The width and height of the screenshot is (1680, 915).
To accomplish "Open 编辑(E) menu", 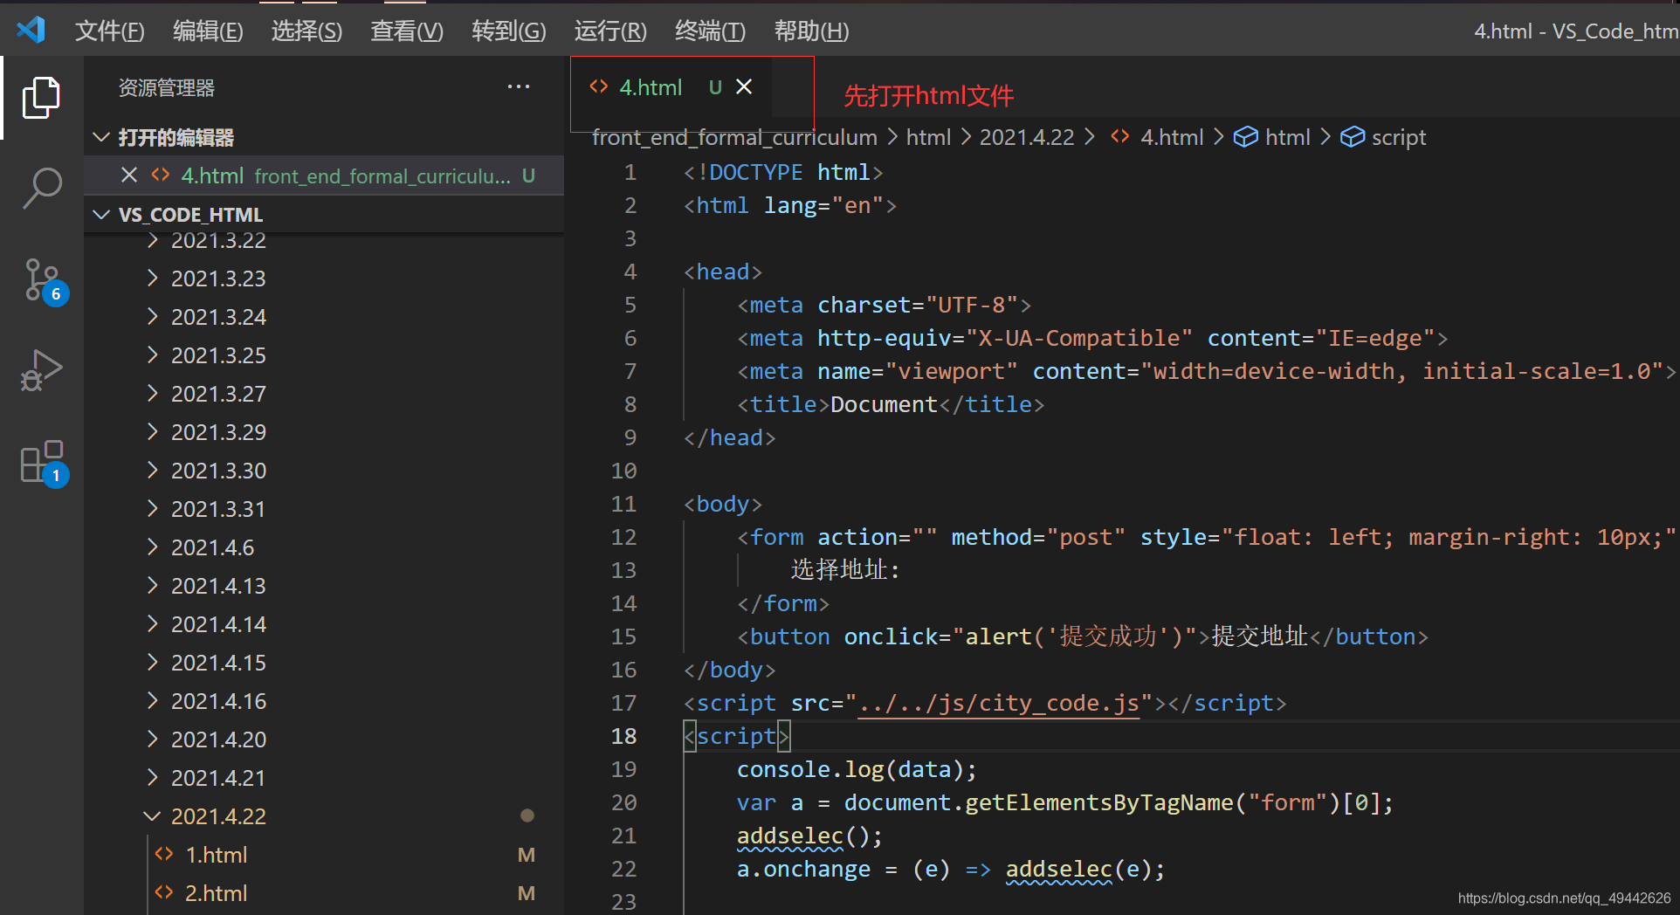I will [208, 31].
